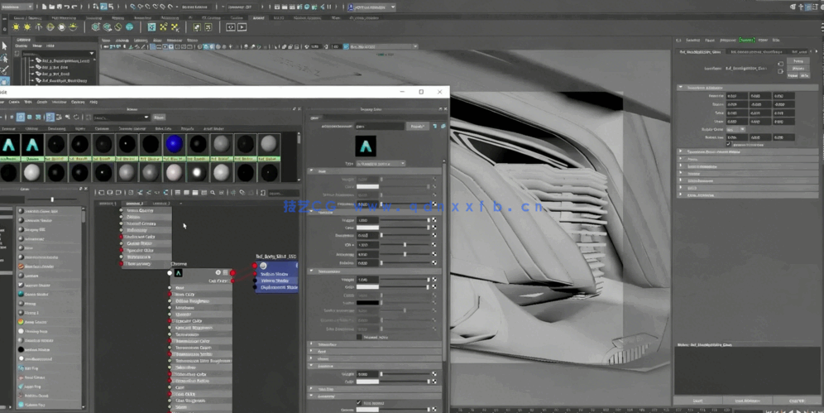Image resolution: width=824 pixels, height=413 pixels.
Task: Click the Presets button in Property Editor
Action: 418,127
